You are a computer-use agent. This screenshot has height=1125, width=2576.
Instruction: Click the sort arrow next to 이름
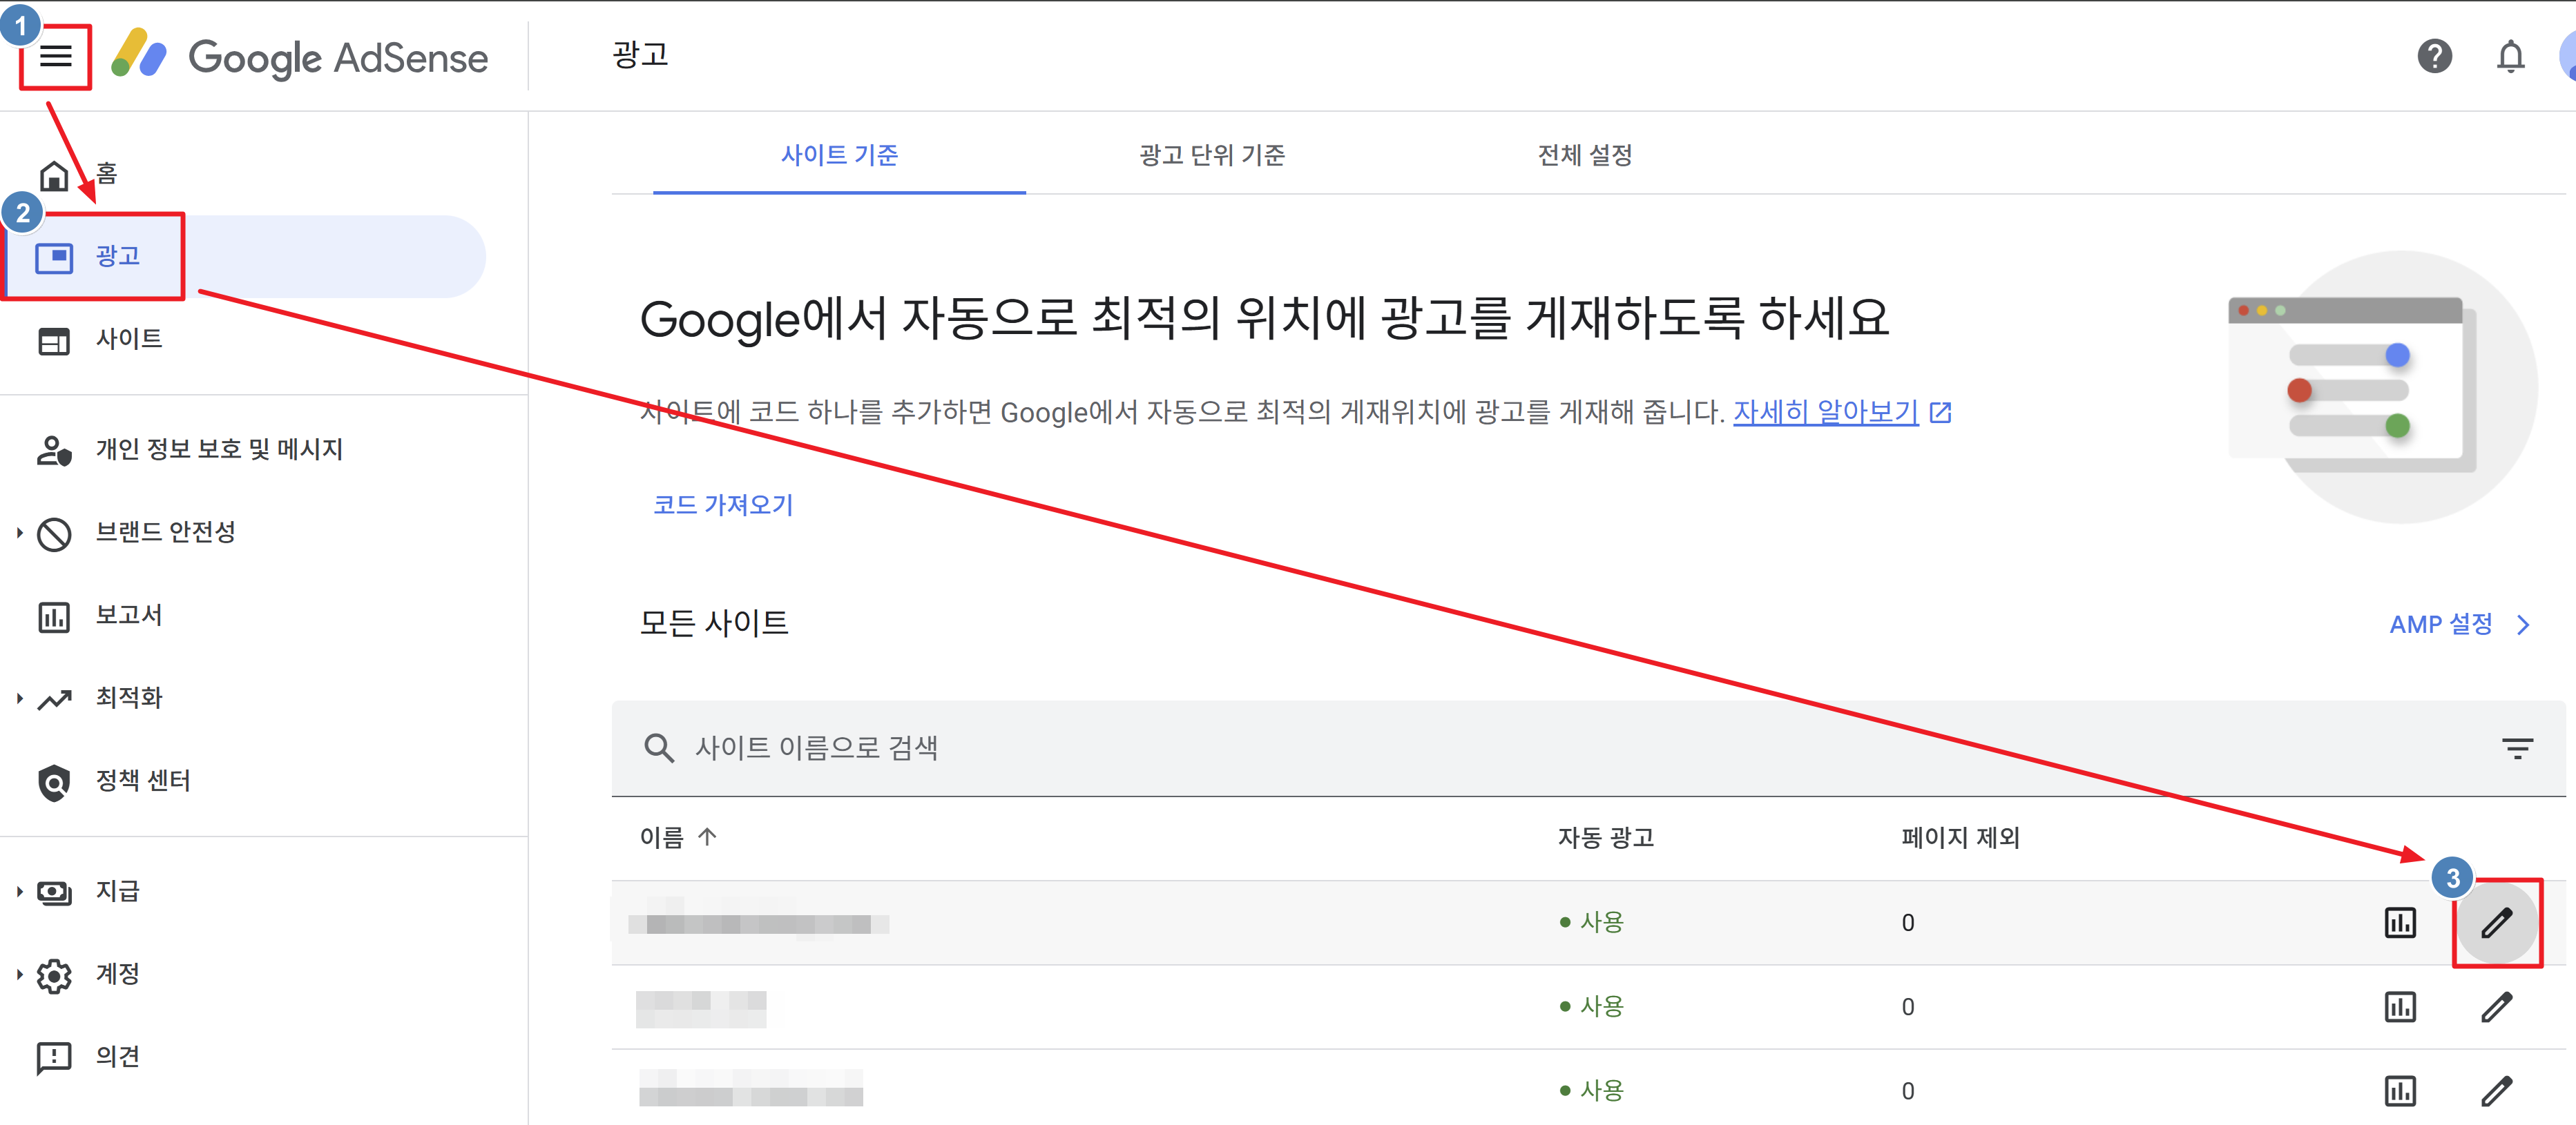[707, 837]
